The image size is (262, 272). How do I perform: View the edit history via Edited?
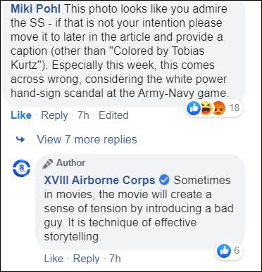coord(113,115)
